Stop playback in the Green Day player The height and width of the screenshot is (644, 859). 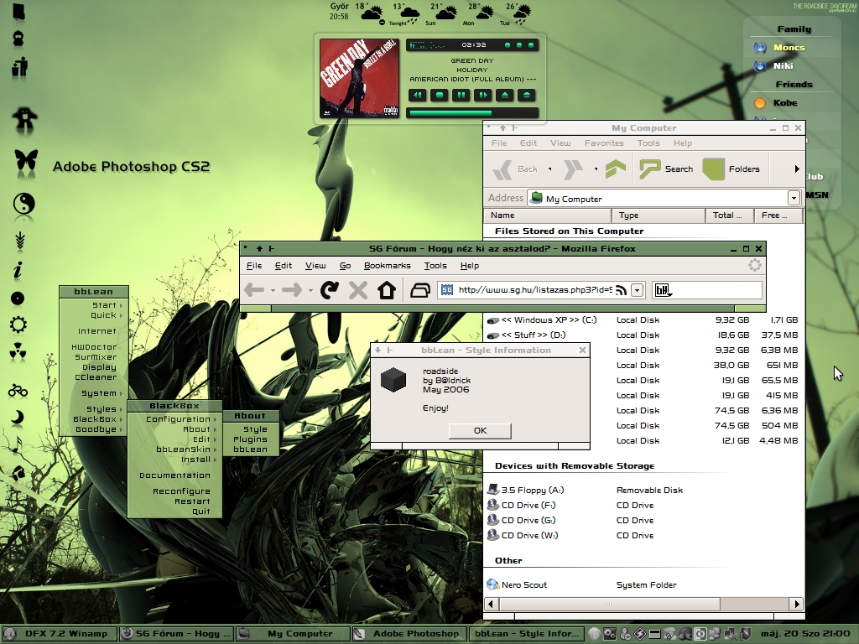point(440,96)
